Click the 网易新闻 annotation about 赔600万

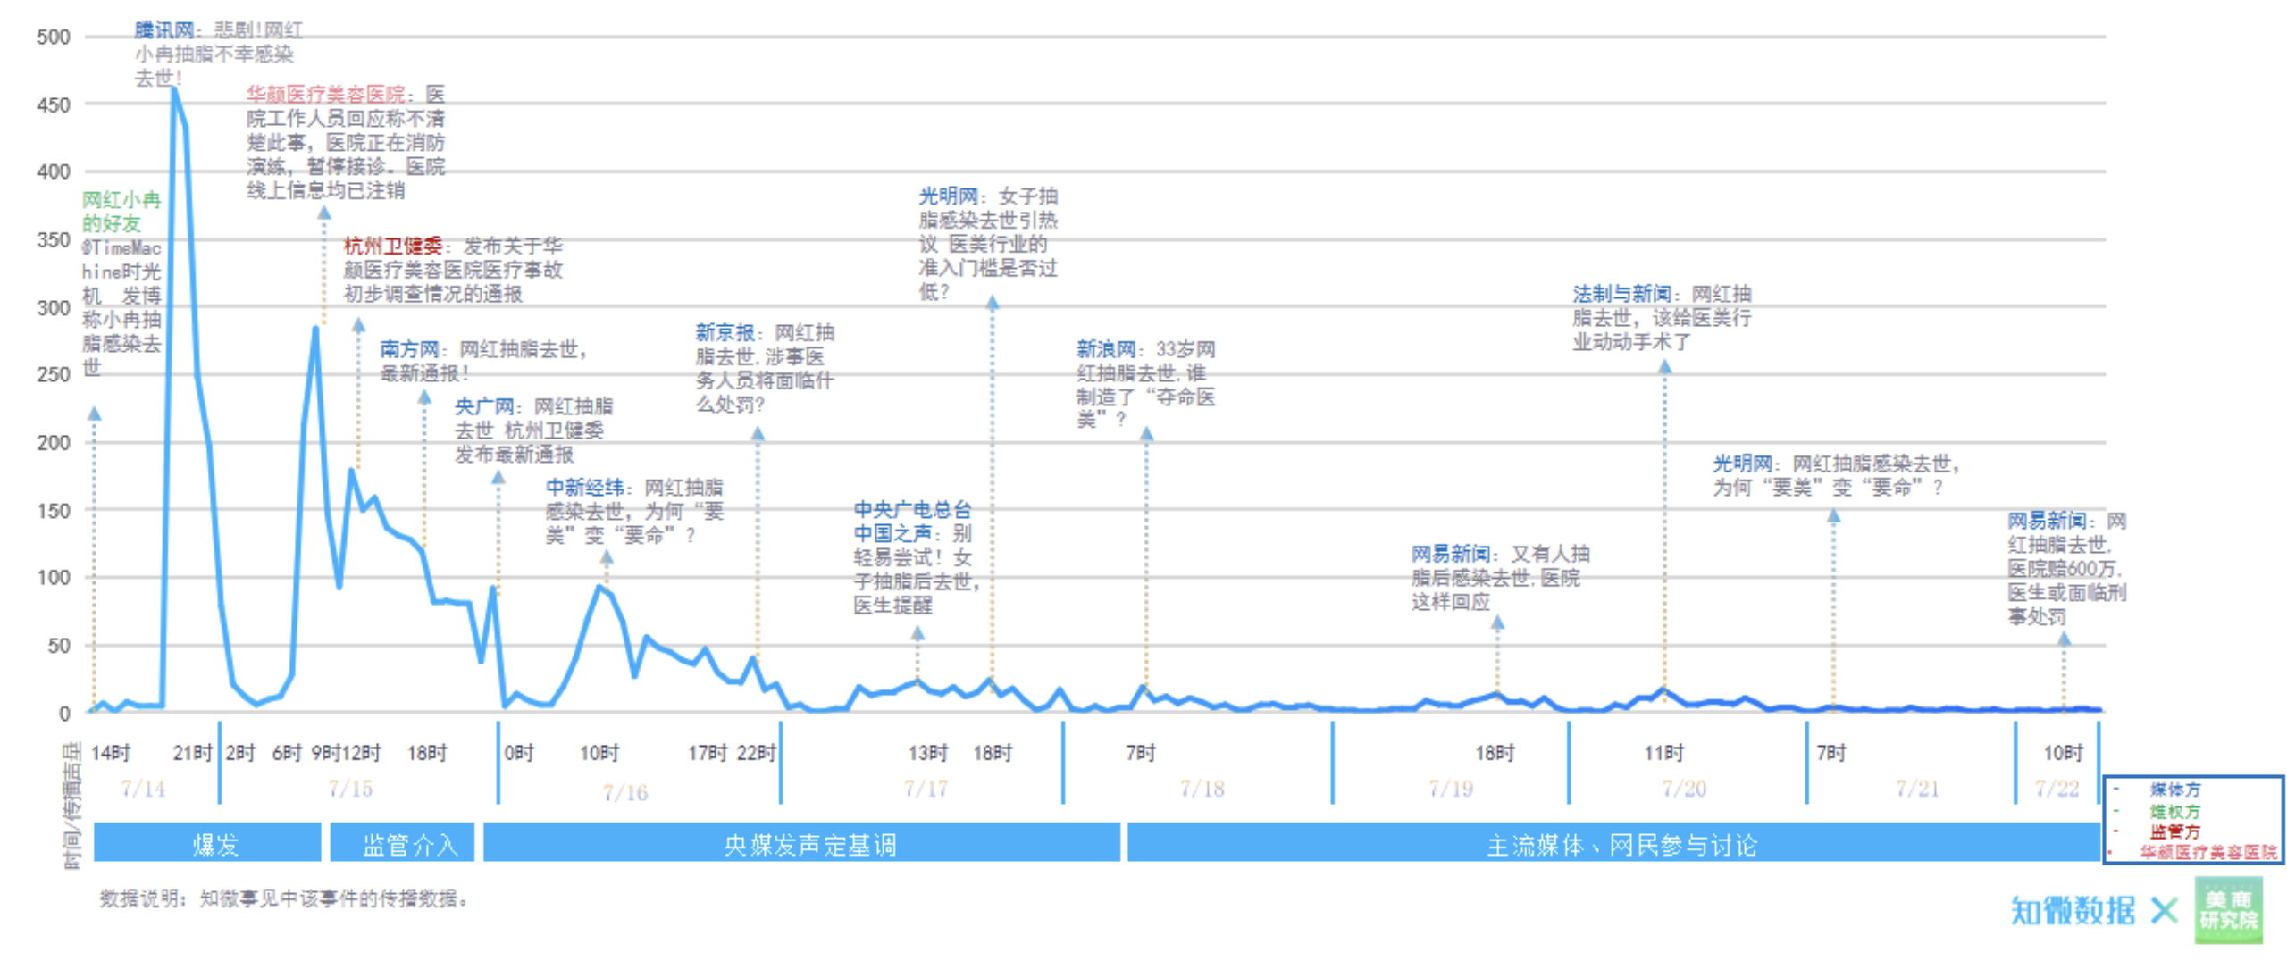tap(2066, 568)
